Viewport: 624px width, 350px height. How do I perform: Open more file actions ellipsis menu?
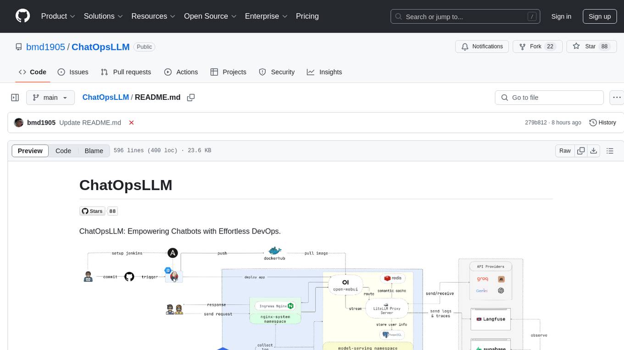click(617, 98)
